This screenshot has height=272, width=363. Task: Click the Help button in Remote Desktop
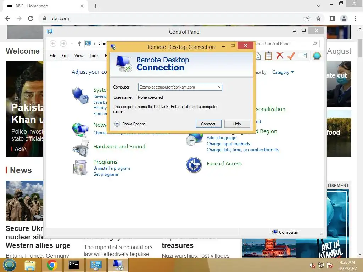click(x=237, y=124)
